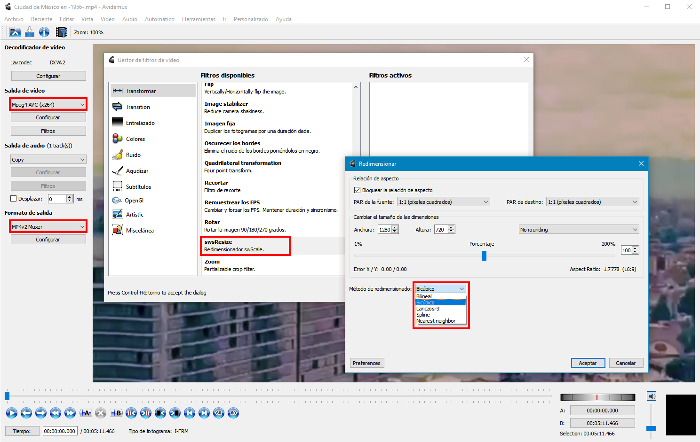The width and height of the screenshot is (700, 442).
Task: Open the Automático menu
Action: point(159,19)
